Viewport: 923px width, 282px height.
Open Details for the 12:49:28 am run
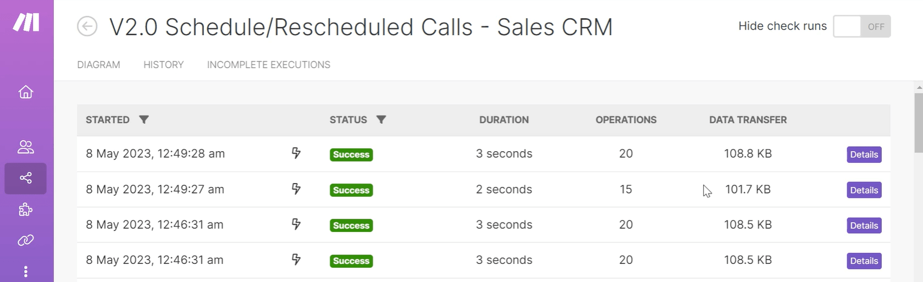coord(864,154)
